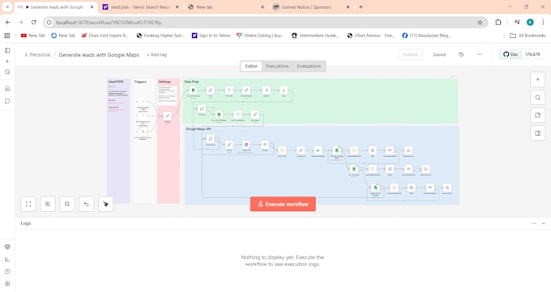
Task: Open insights chart icon in sidebar
Action: coord(7,260)
